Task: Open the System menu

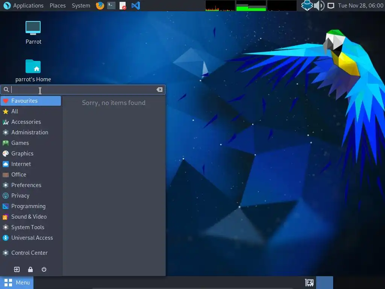Action: (81, 5)
